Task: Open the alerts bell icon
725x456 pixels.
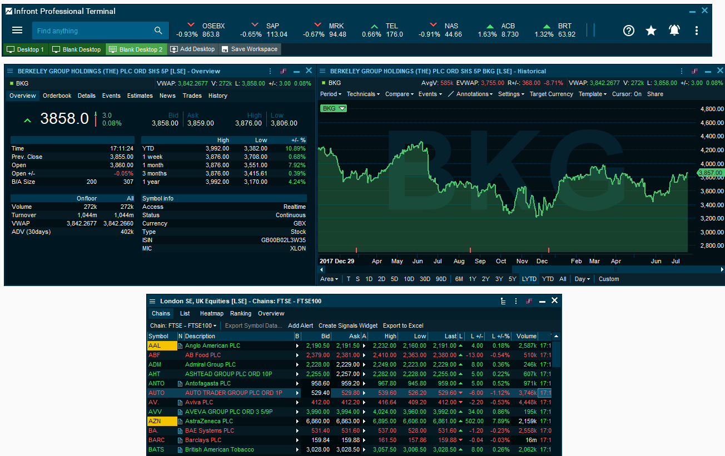Action: click(674, 31)
